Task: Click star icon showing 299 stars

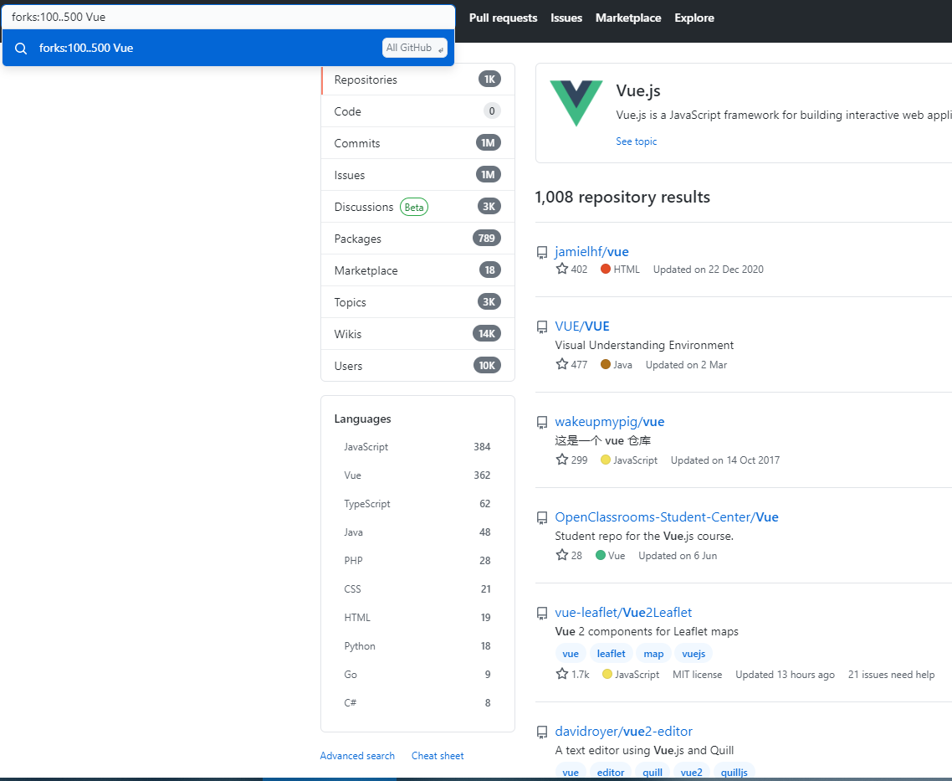Action: 562,459
